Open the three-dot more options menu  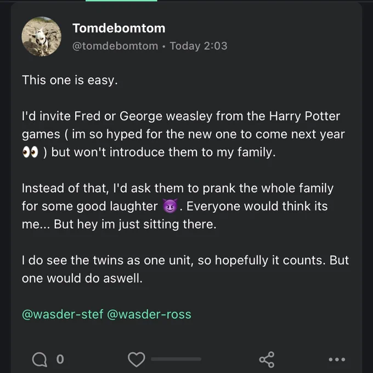point(337,359)
